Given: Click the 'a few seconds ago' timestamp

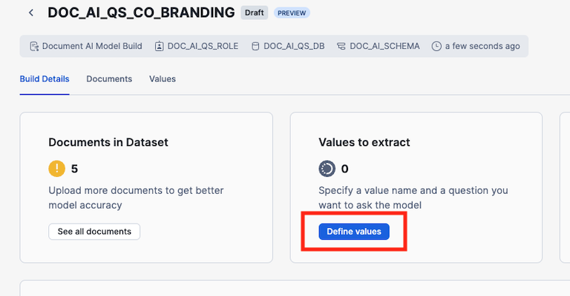Looking at the screenshot, I should click(482, 46).
